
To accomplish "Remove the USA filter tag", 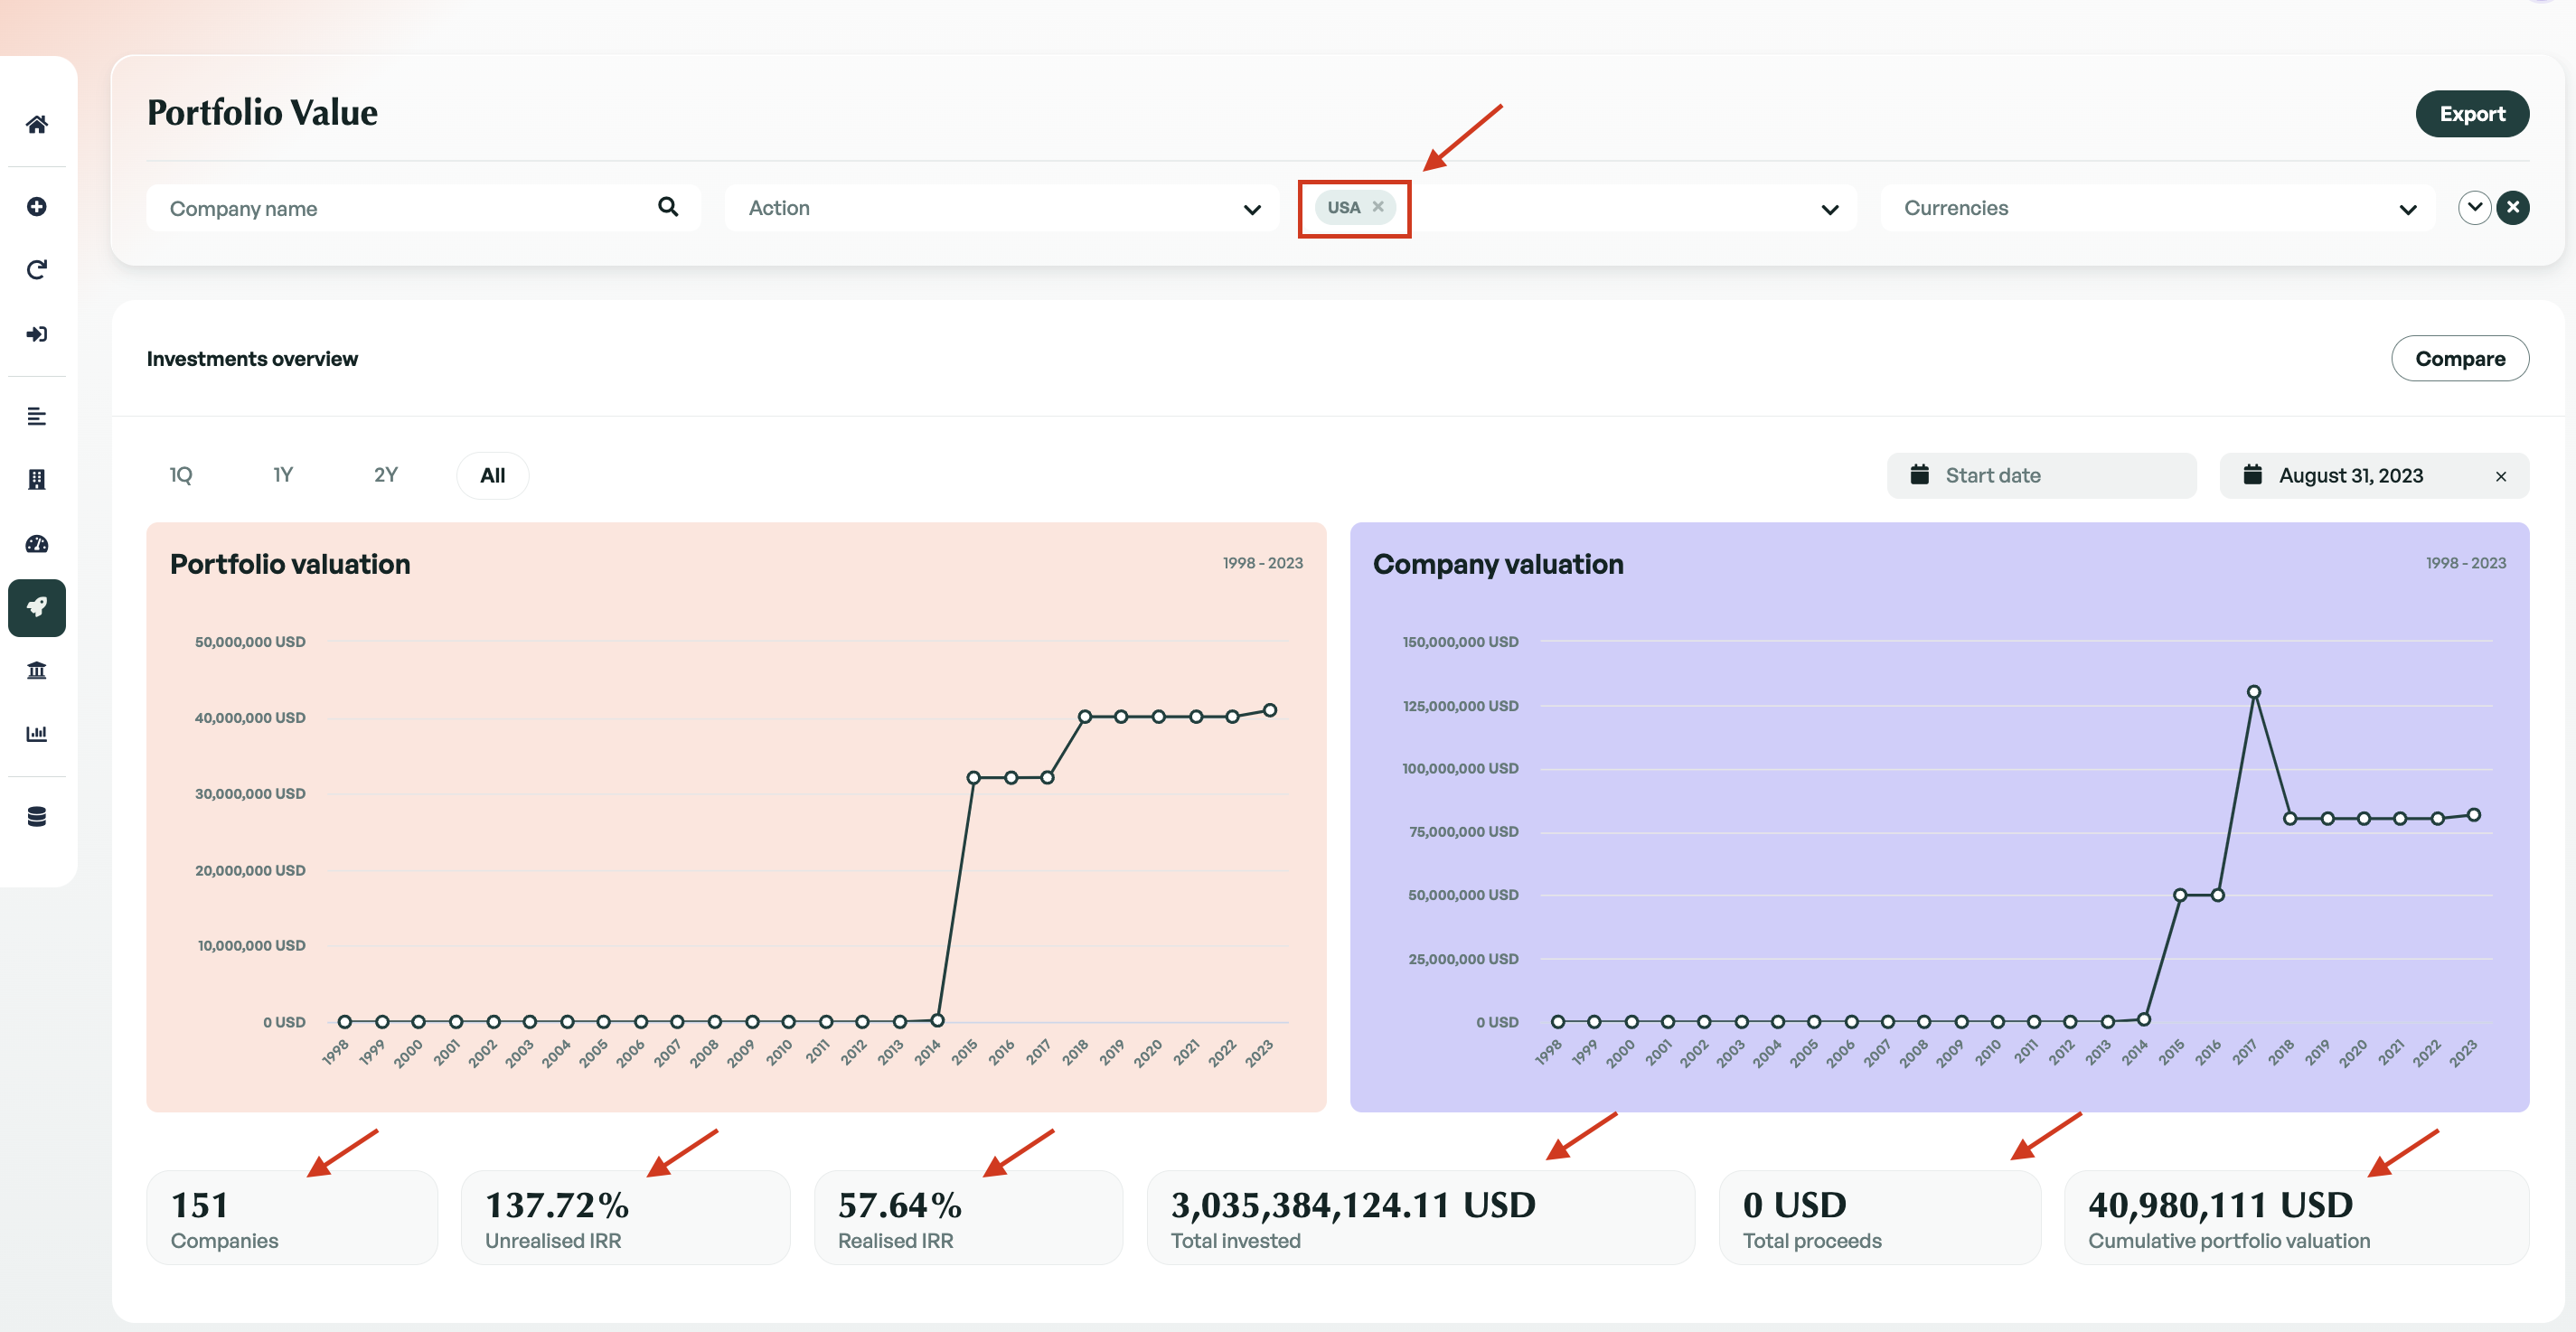I will [1378, 207].
